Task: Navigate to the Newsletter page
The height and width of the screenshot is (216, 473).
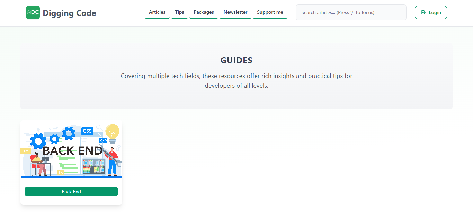Action: coord(235,12)
